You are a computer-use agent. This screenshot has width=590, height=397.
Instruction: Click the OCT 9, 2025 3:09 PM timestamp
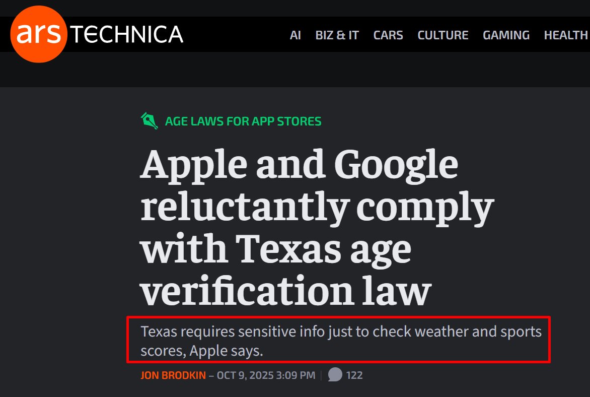pos(266,375)
